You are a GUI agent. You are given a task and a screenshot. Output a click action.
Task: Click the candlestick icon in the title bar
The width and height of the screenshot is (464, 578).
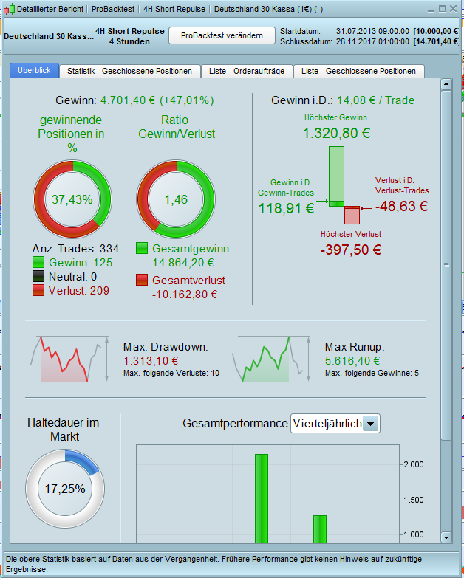(x=9, y=9)
